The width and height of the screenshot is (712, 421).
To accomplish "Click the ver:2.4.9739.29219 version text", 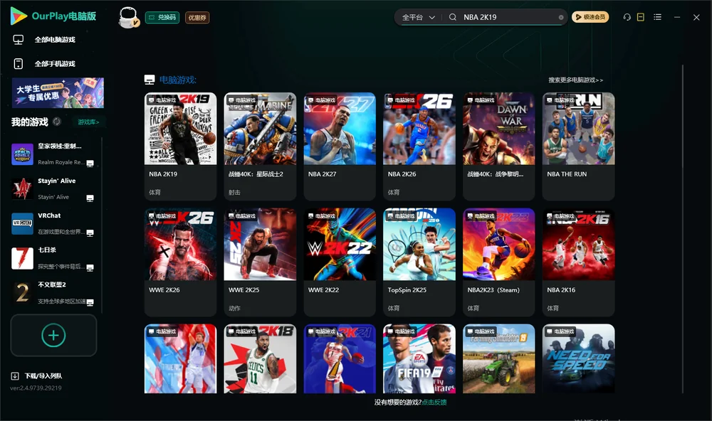I will coord(36,388).
